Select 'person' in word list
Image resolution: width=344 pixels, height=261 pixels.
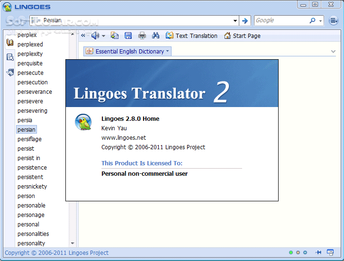tap(26, 196)
